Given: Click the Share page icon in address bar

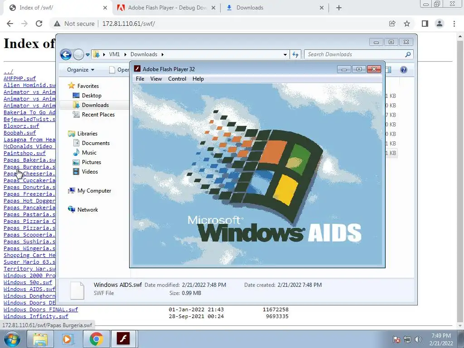Looking at the screenshot, I should point(392,24).
